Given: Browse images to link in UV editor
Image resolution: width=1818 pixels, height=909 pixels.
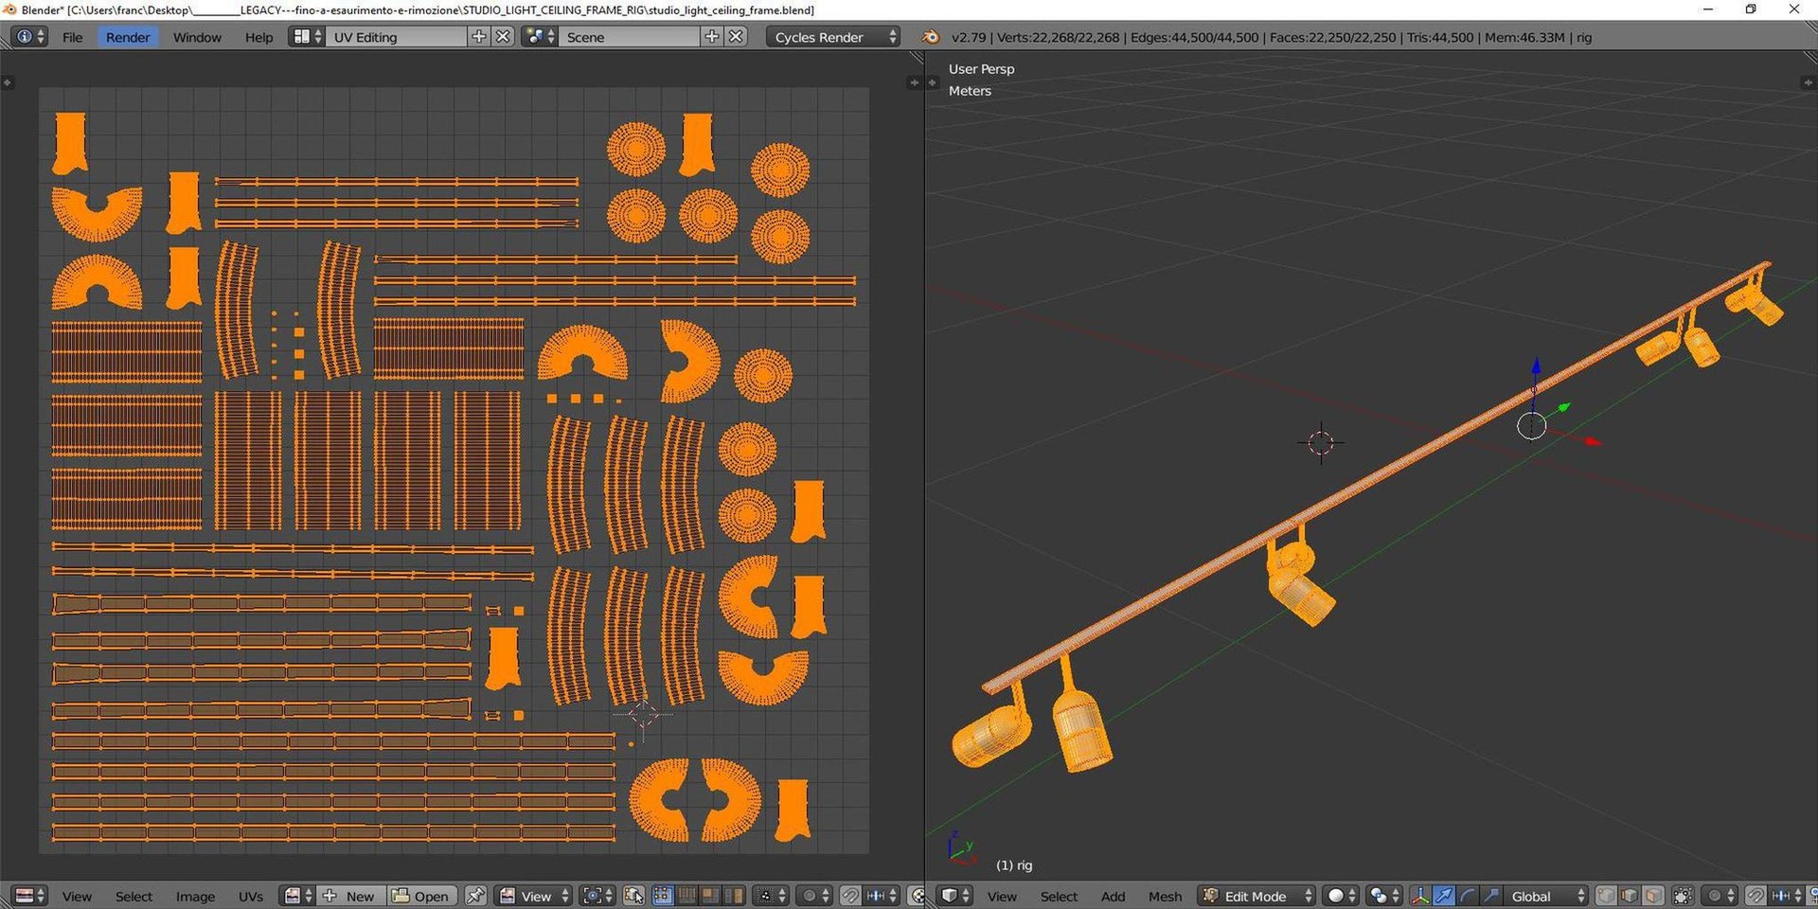Looking at the screenshot, I should (x=297, y=896).
